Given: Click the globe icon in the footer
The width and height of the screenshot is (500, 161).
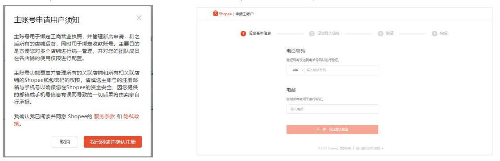Looking at the screenshot, I should [x=358, y=148].
